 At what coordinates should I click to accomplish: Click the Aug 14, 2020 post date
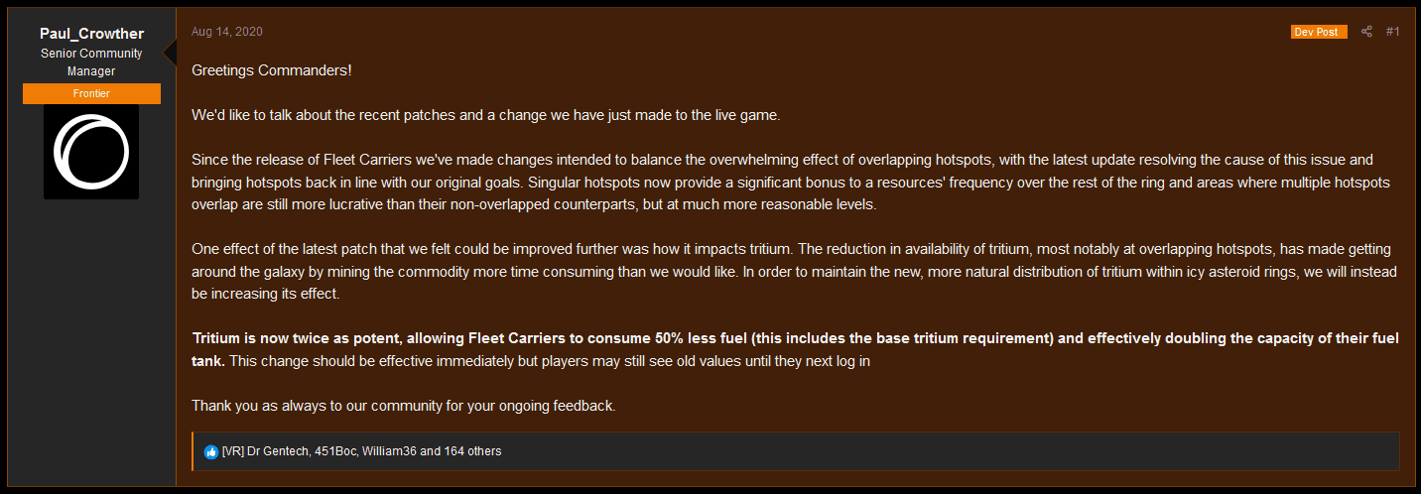point(227,32)
